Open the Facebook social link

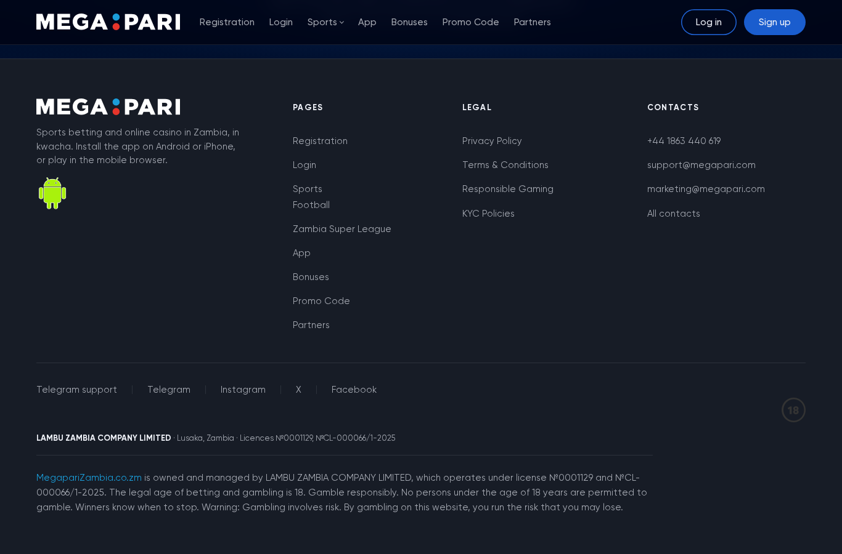(354, 390)
